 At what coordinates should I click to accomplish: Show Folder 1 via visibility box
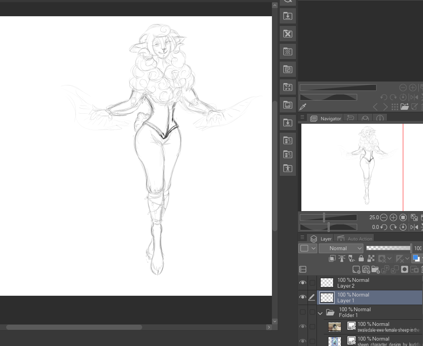tap(303, 312)
